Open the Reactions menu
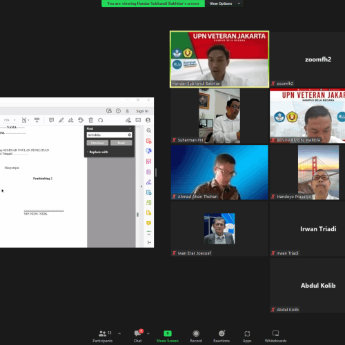 (221, 336)
